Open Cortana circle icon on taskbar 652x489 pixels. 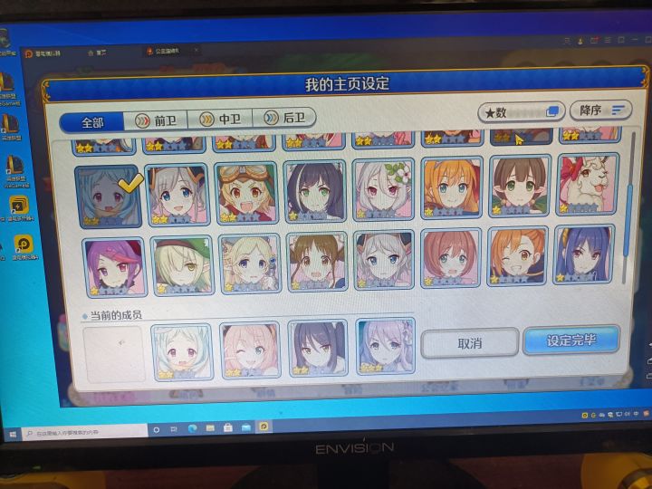pyautogui.click(x=157, y=429)
